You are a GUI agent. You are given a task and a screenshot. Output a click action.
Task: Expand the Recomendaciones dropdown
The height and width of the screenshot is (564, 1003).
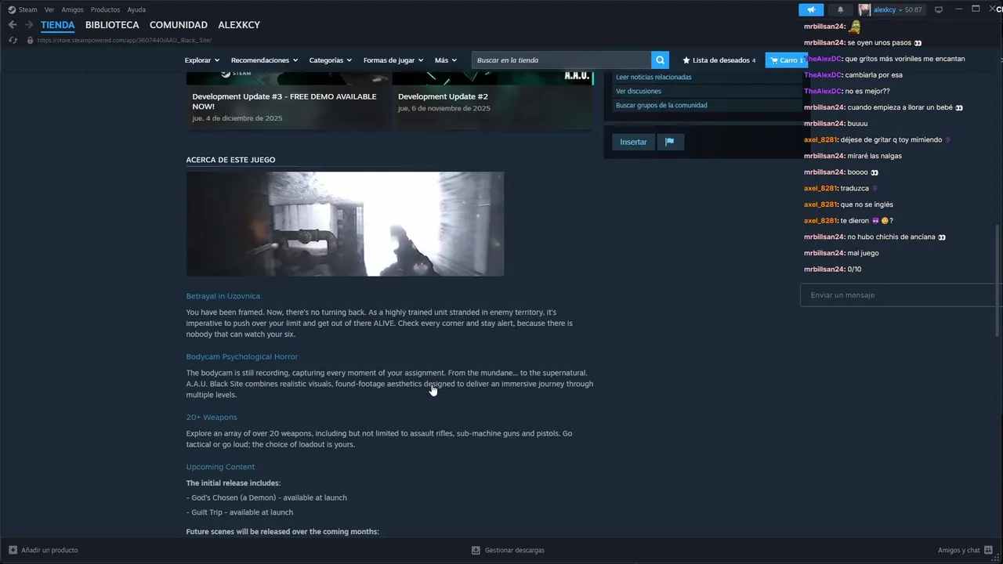tap(264, 60)
